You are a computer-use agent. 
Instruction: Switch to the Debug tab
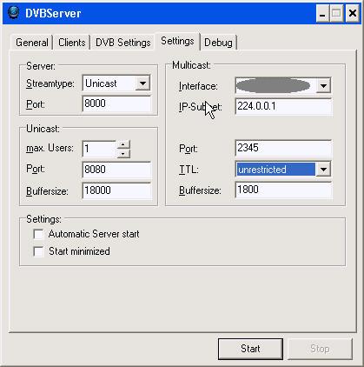pos(218,43)
